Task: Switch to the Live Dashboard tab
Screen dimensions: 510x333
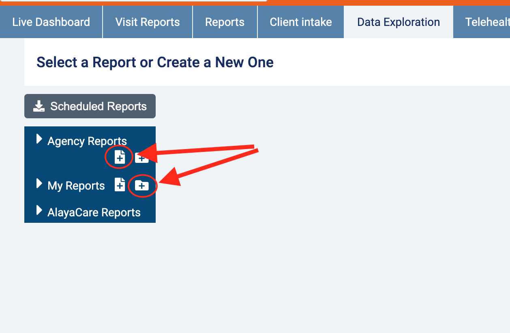Action: 51,22
